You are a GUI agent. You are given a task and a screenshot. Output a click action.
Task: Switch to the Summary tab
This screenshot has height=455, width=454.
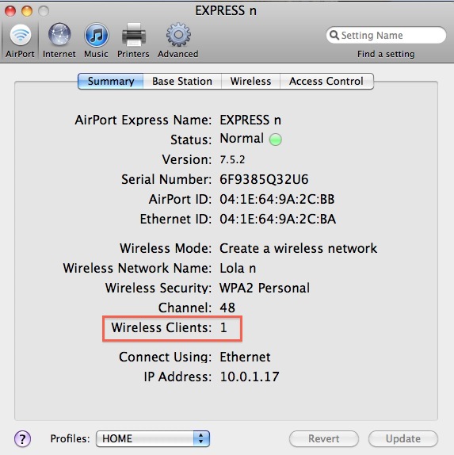(x=110, y=81)
